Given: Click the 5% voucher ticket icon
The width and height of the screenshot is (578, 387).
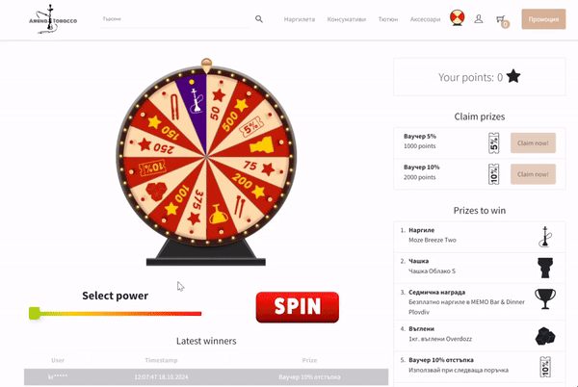Looking at the screenshot, I should point(493,142).
